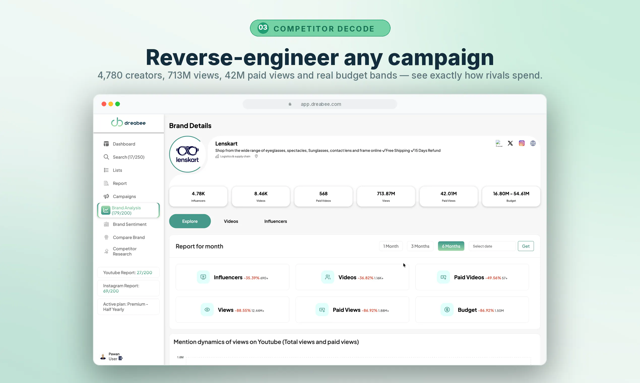Click the Lenskart brand logo thumbnail
The image size is (640, 383).
click(188, 154)
